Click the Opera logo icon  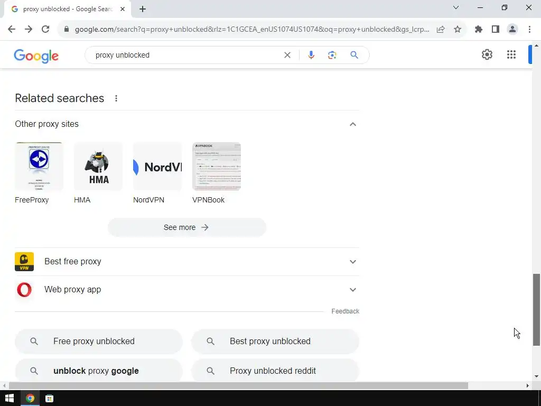coord(24,290)
